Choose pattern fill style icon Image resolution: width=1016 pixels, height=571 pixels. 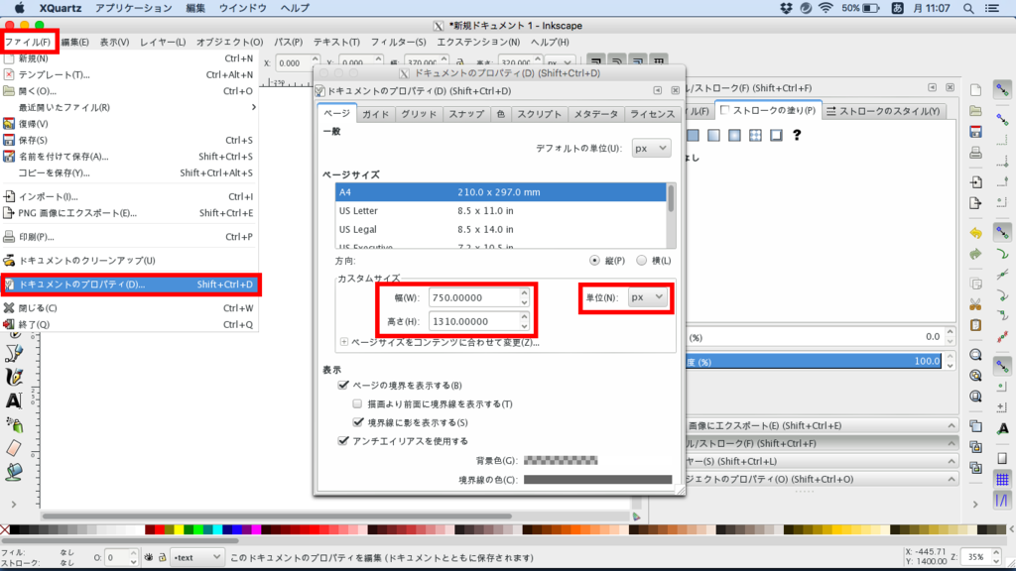755,135
